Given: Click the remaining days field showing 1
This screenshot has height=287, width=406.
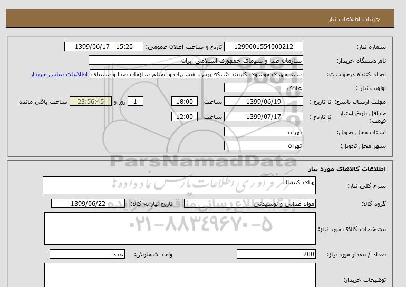Looking at the screenshot, I should [x=135, y=101].
